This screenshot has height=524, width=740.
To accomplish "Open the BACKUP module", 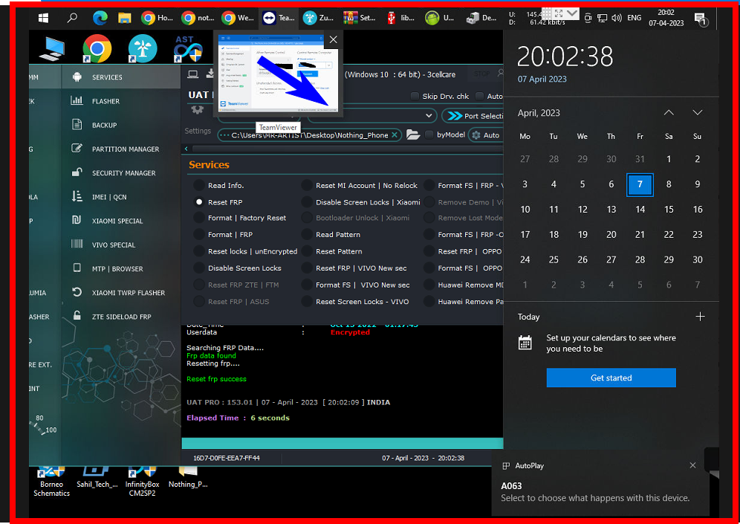I will point(121,125).
